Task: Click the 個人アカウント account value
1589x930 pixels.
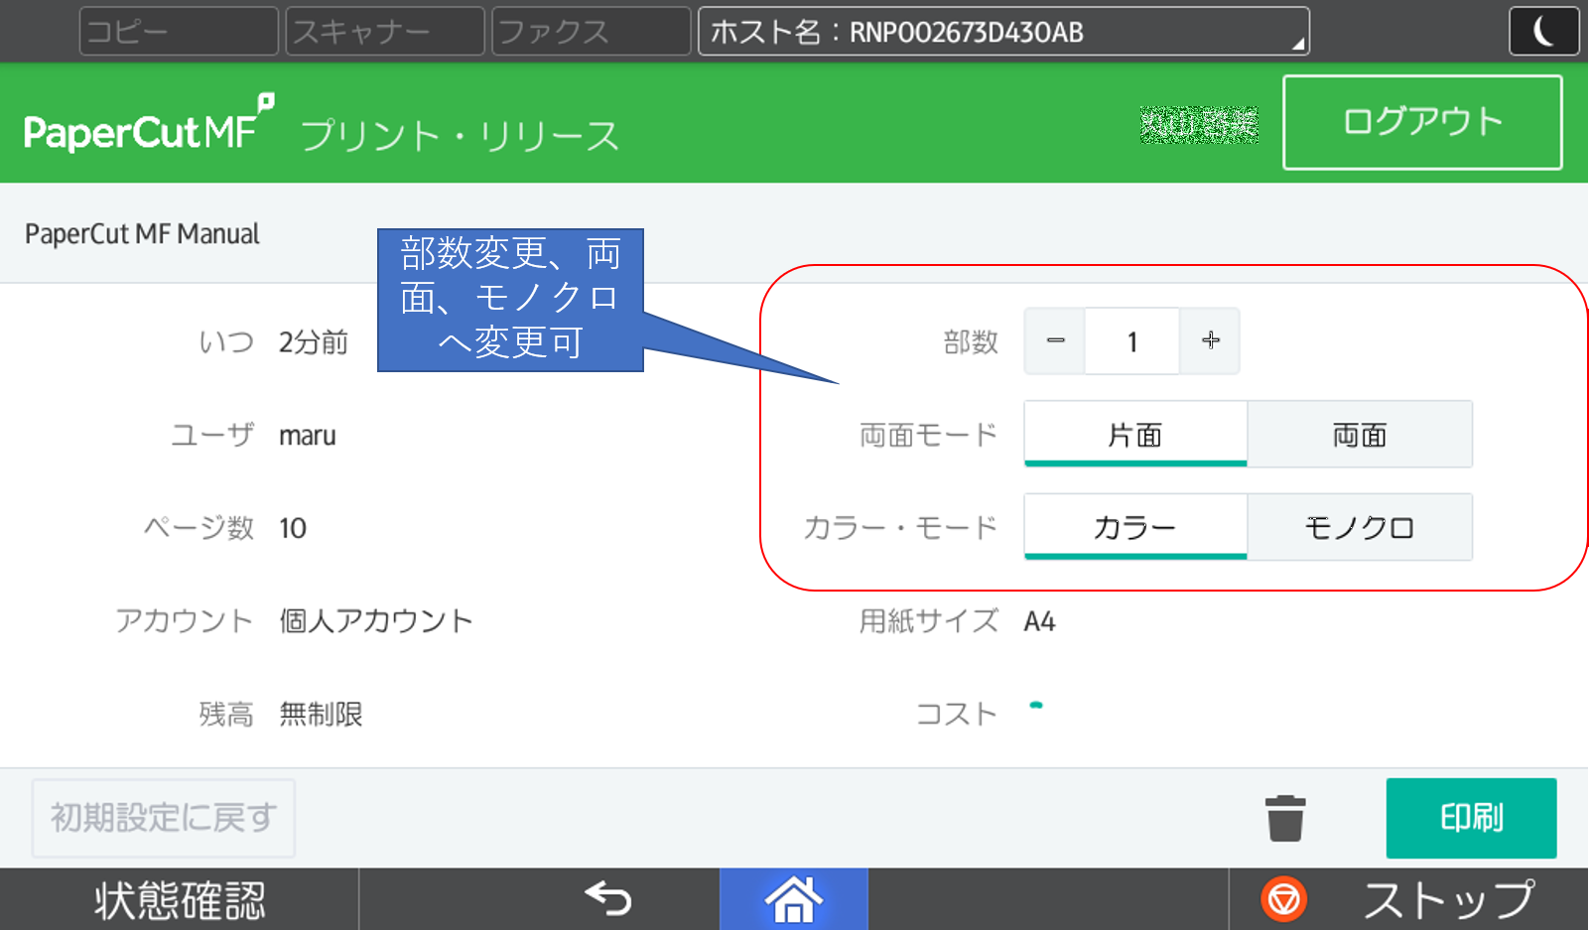Action: (x=375, y=621)
